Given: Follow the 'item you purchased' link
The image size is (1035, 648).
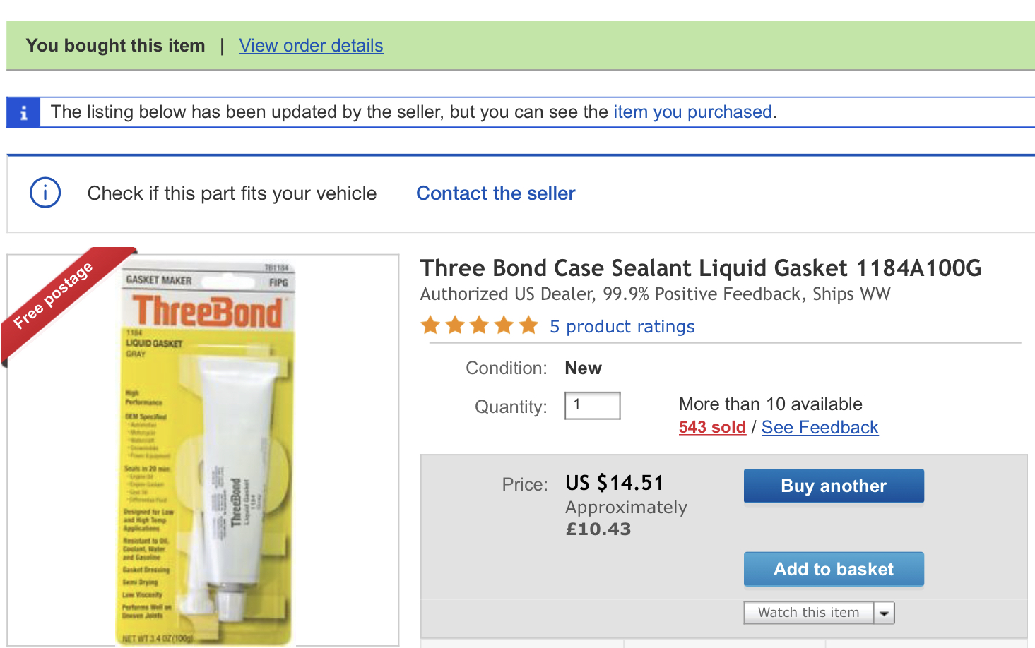Looking at the screenshot, I should pos(692,112).
